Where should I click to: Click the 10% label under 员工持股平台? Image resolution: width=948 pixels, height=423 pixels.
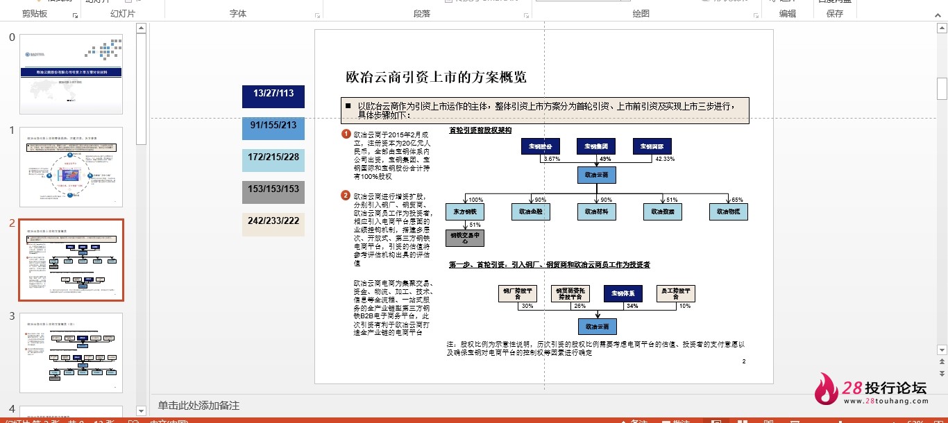685,306
